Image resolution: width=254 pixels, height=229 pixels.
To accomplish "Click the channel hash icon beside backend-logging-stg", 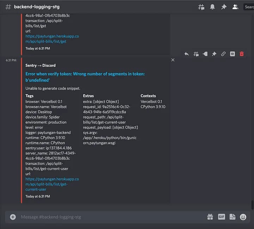I will (8, 7).
